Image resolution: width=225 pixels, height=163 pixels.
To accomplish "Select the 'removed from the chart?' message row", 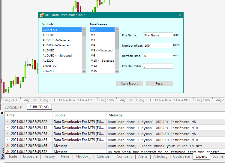I will 115,151.
